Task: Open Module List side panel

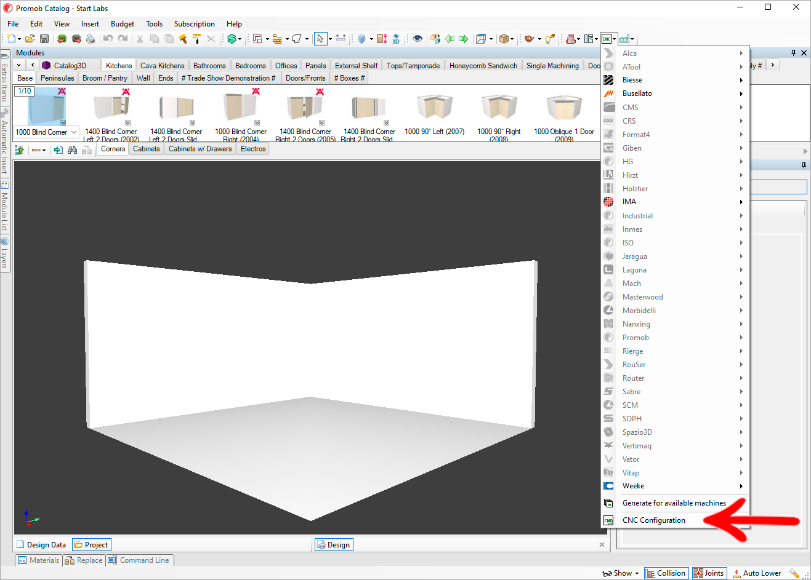Action: pyautogui.click(x=4, y=206)
